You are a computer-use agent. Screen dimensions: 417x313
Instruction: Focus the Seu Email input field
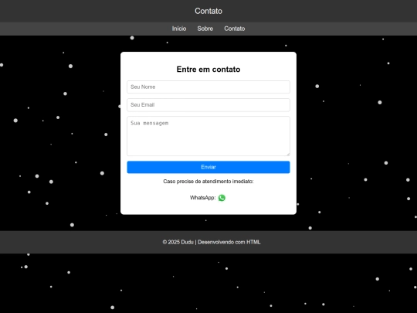pyautogui.click(x=208, y=105)
